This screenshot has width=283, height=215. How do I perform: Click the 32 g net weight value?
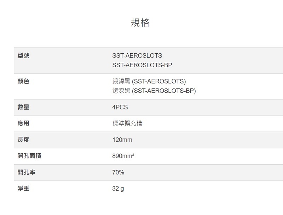point(118,189)
